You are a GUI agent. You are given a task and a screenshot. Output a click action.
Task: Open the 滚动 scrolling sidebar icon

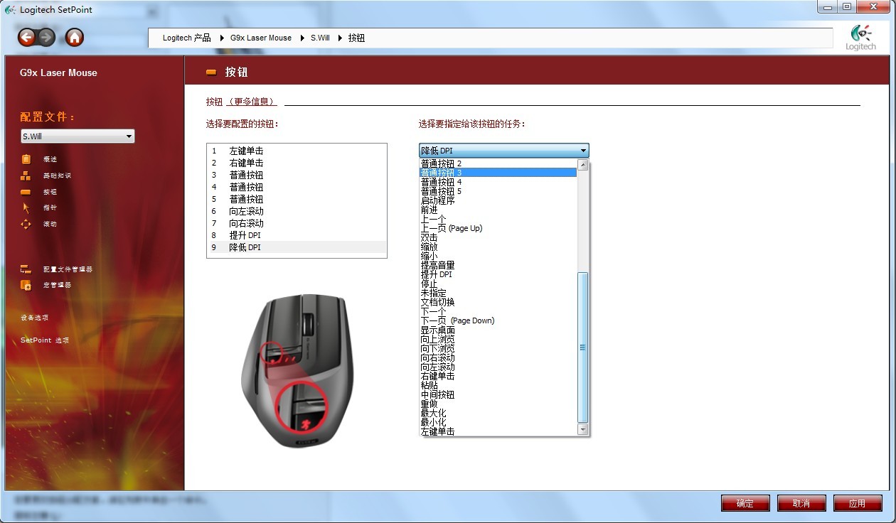click(x=26, y=224)
